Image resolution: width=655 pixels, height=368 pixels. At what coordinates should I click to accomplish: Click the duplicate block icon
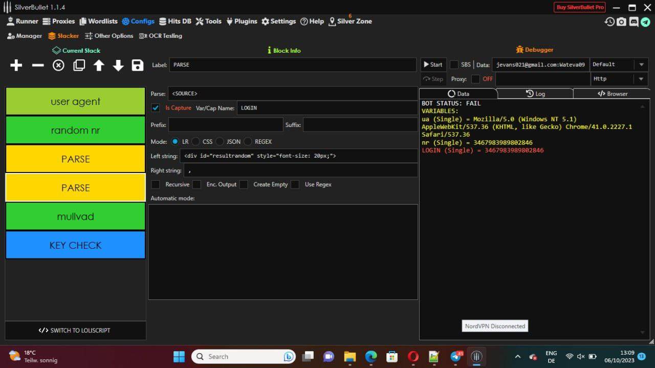[79, 66]
